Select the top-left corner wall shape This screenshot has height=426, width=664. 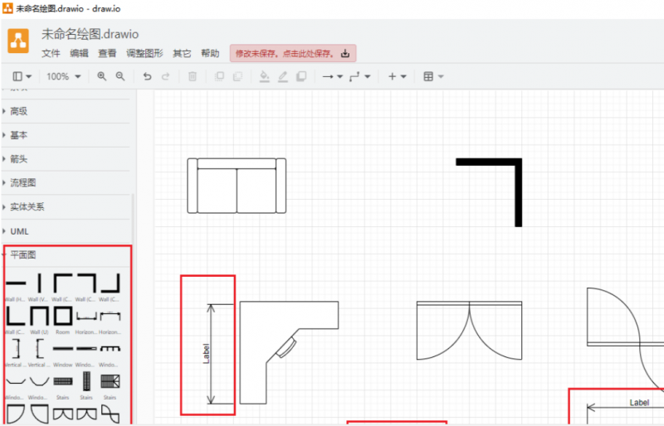63,283
